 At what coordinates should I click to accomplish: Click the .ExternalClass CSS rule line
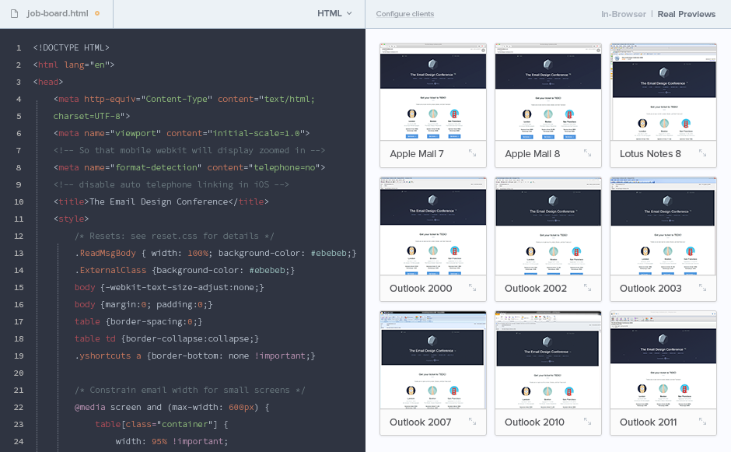[x=184, y=270]
